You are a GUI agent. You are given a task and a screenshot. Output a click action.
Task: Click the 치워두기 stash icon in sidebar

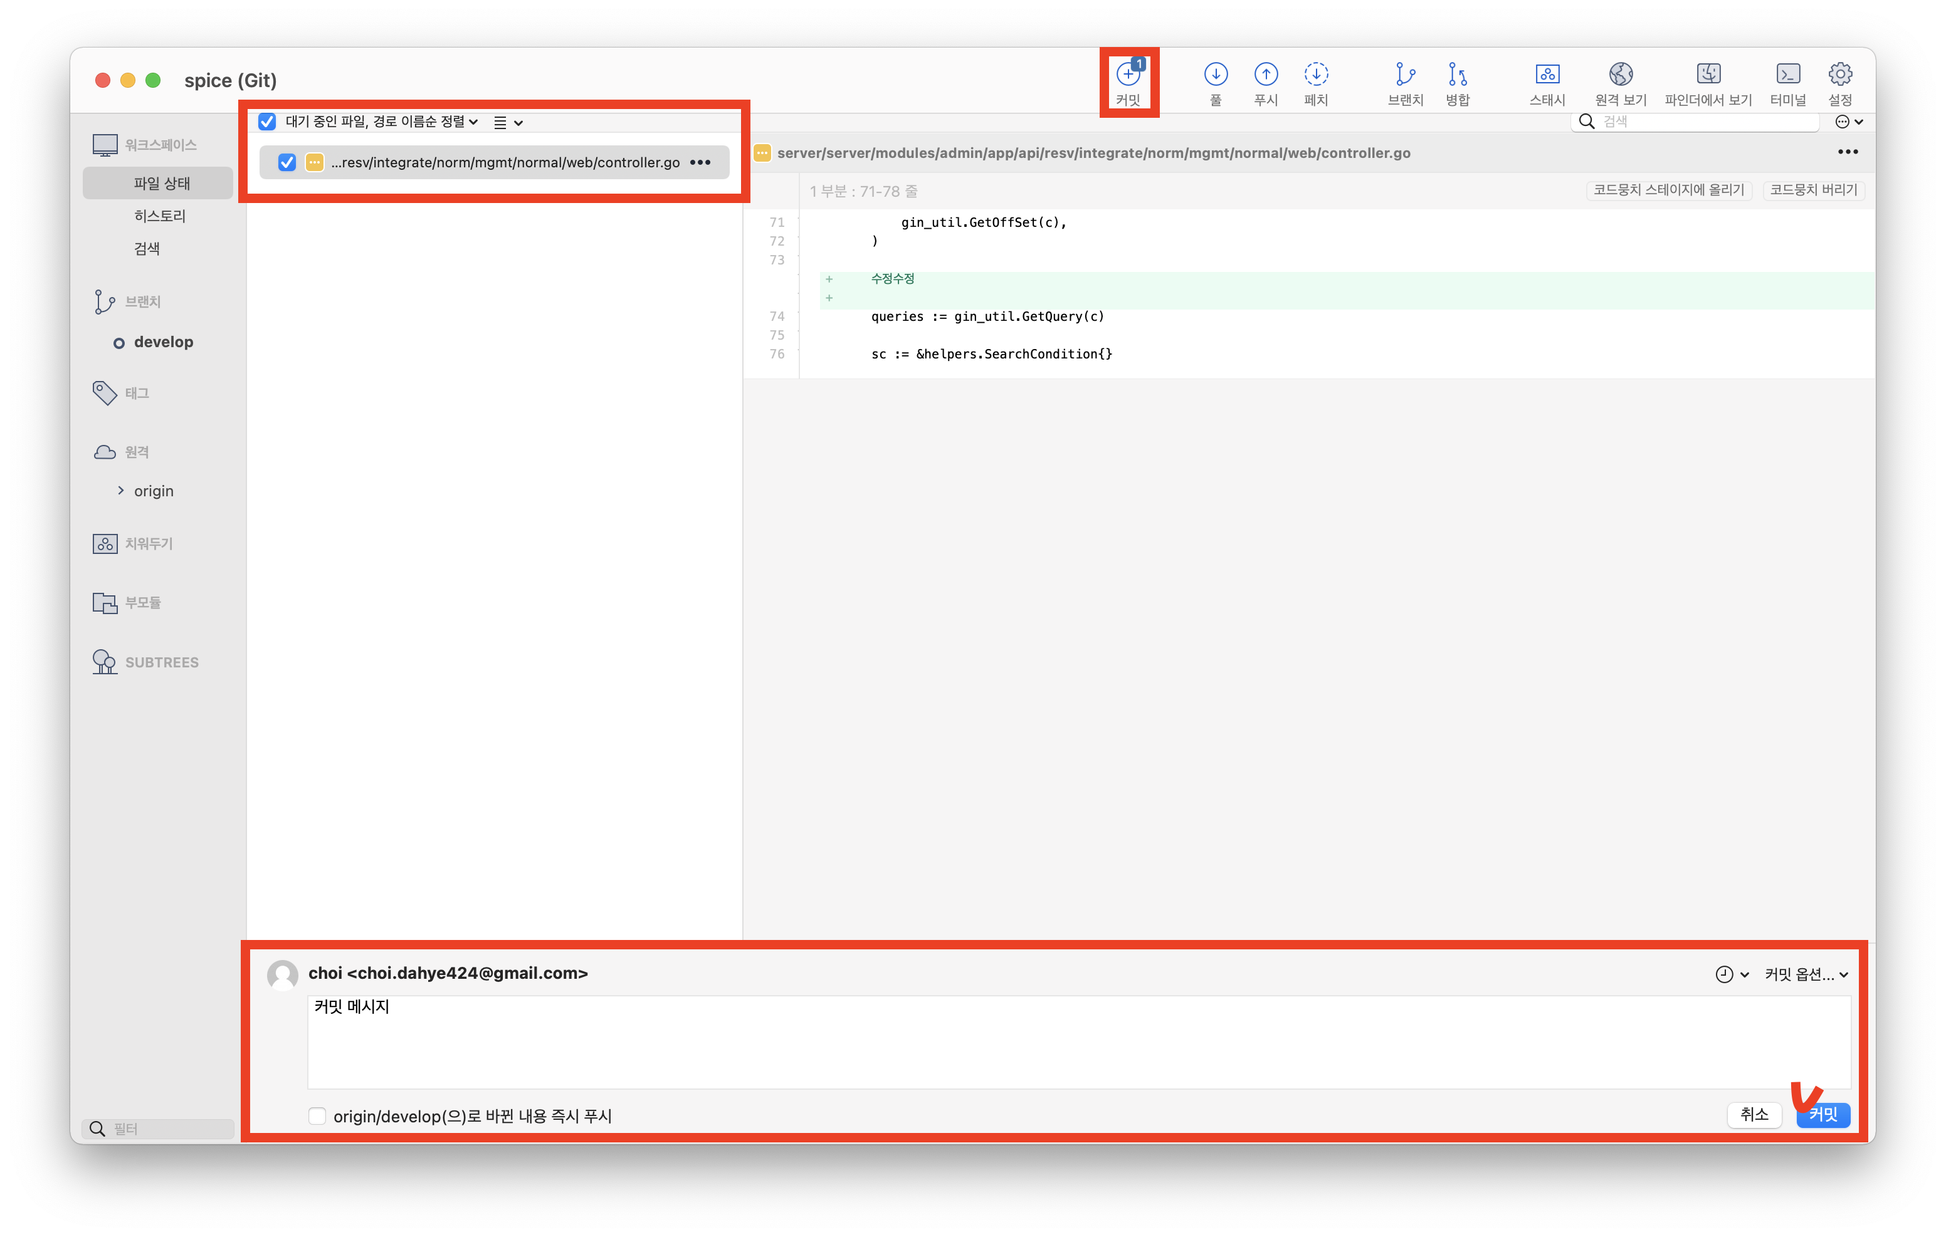[104, 544]
